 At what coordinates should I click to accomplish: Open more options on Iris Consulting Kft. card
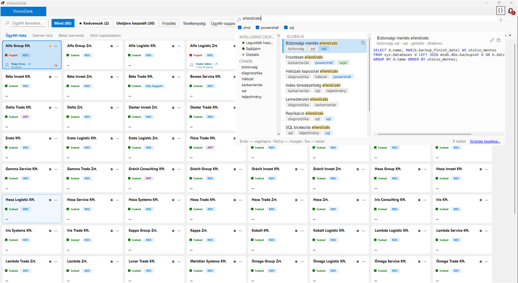pyautogui.click(x=425, y=200)
